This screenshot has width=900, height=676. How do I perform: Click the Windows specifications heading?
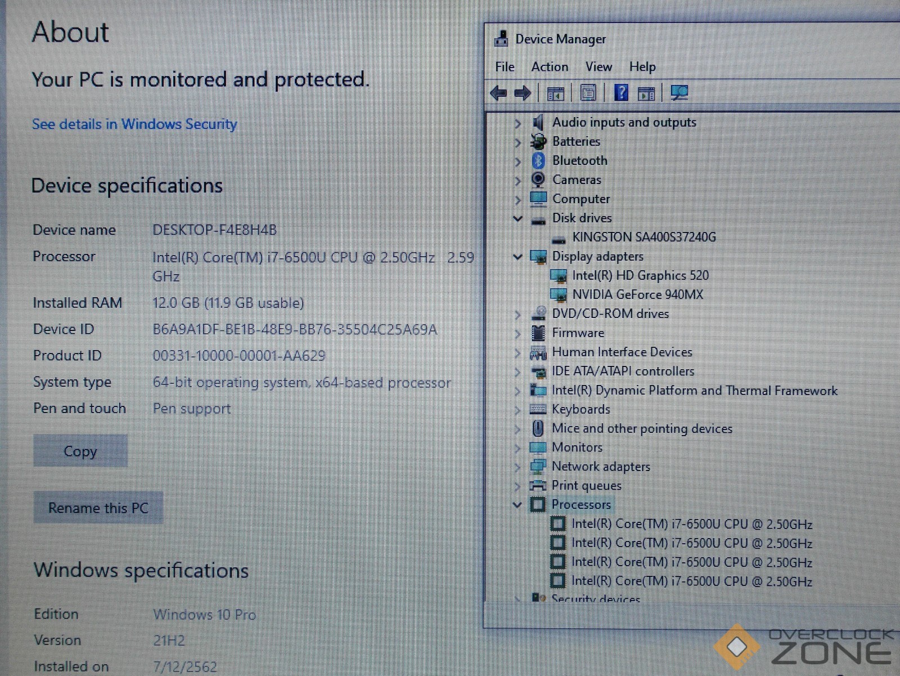tap(141, 571)
